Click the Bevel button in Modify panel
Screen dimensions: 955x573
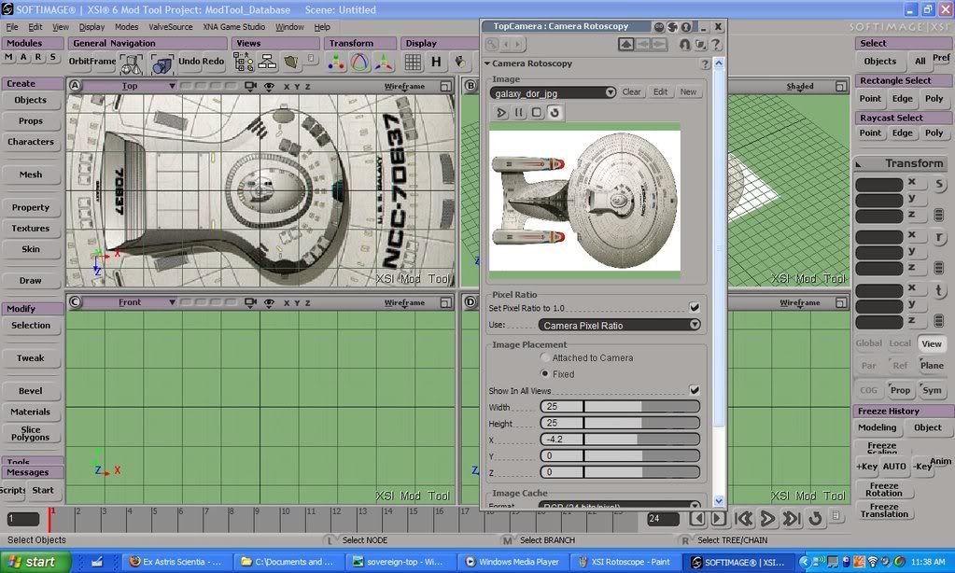click(x=31, y=391)
